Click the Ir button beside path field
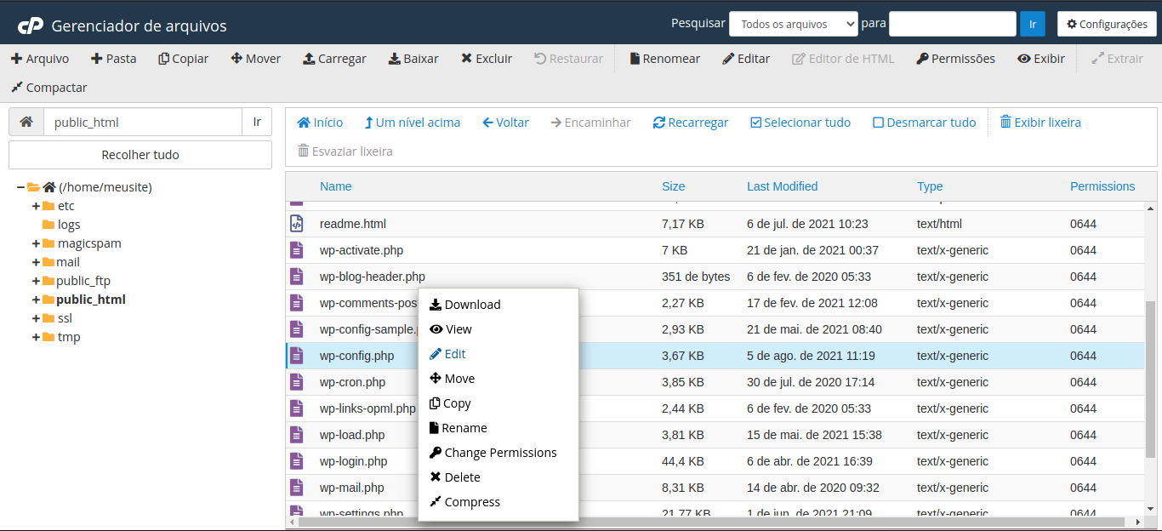 pos(257,122)
